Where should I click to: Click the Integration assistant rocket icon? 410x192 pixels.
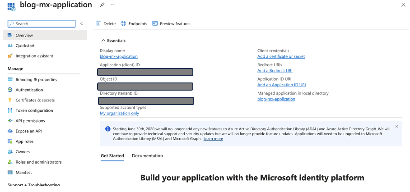[x=10, y=56]
